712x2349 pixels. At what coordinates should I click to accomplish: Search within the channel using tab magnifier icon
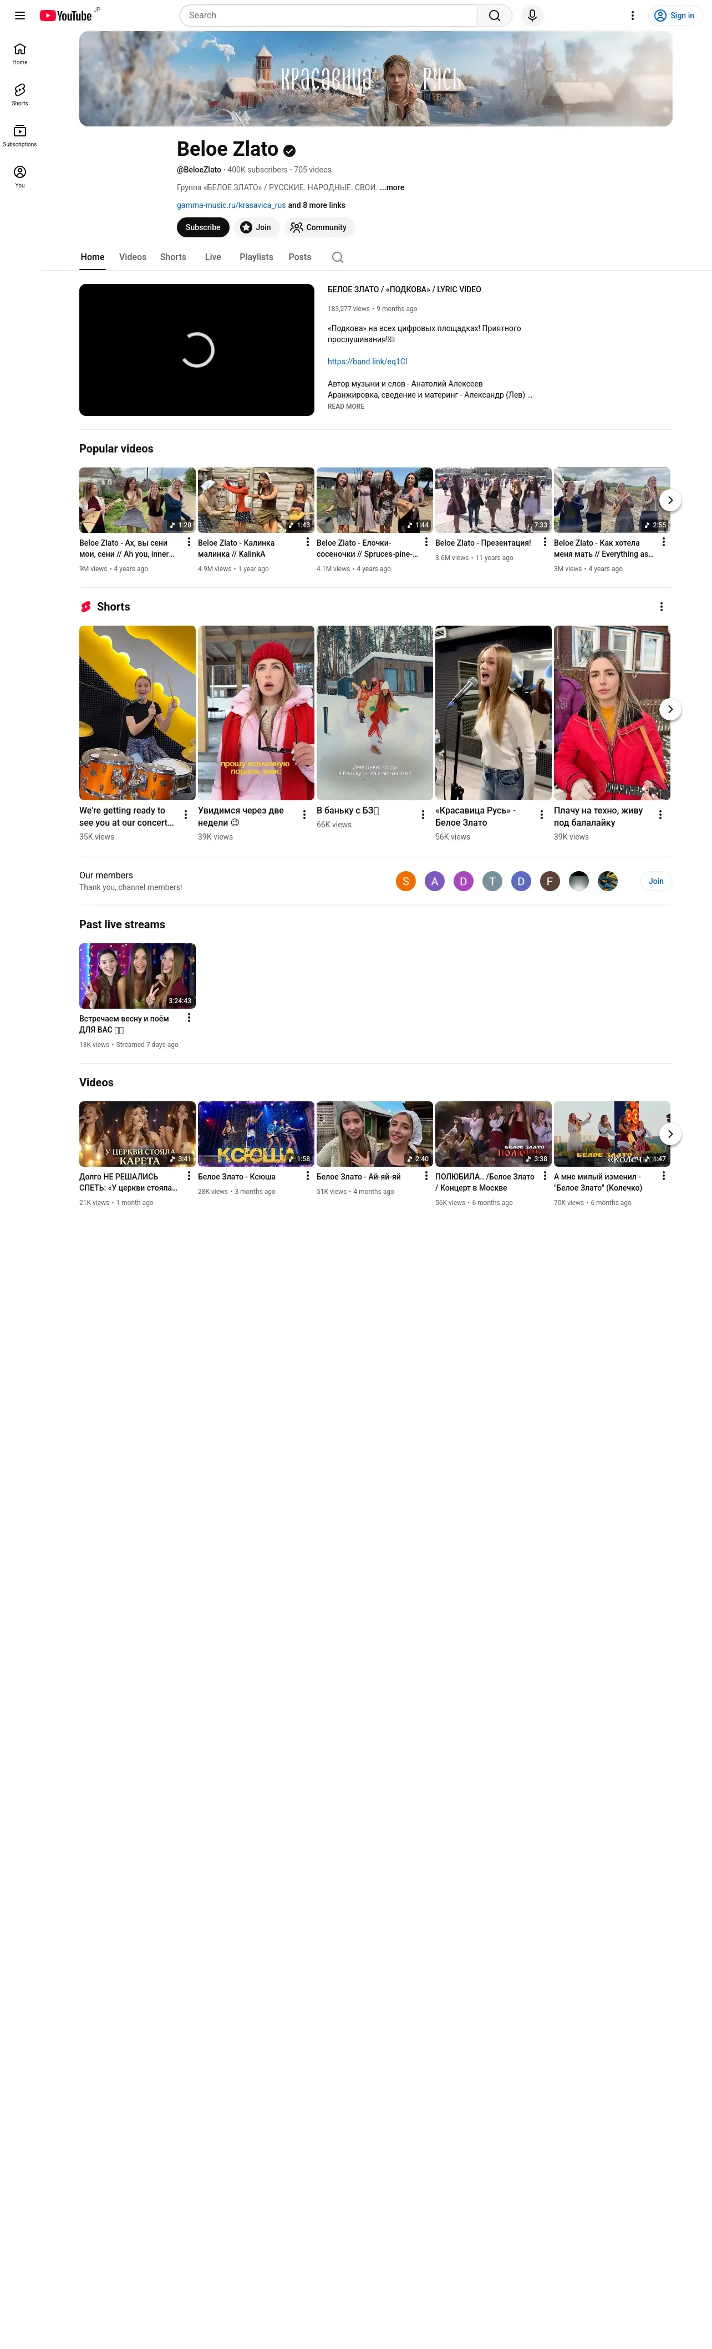[337, 257]
